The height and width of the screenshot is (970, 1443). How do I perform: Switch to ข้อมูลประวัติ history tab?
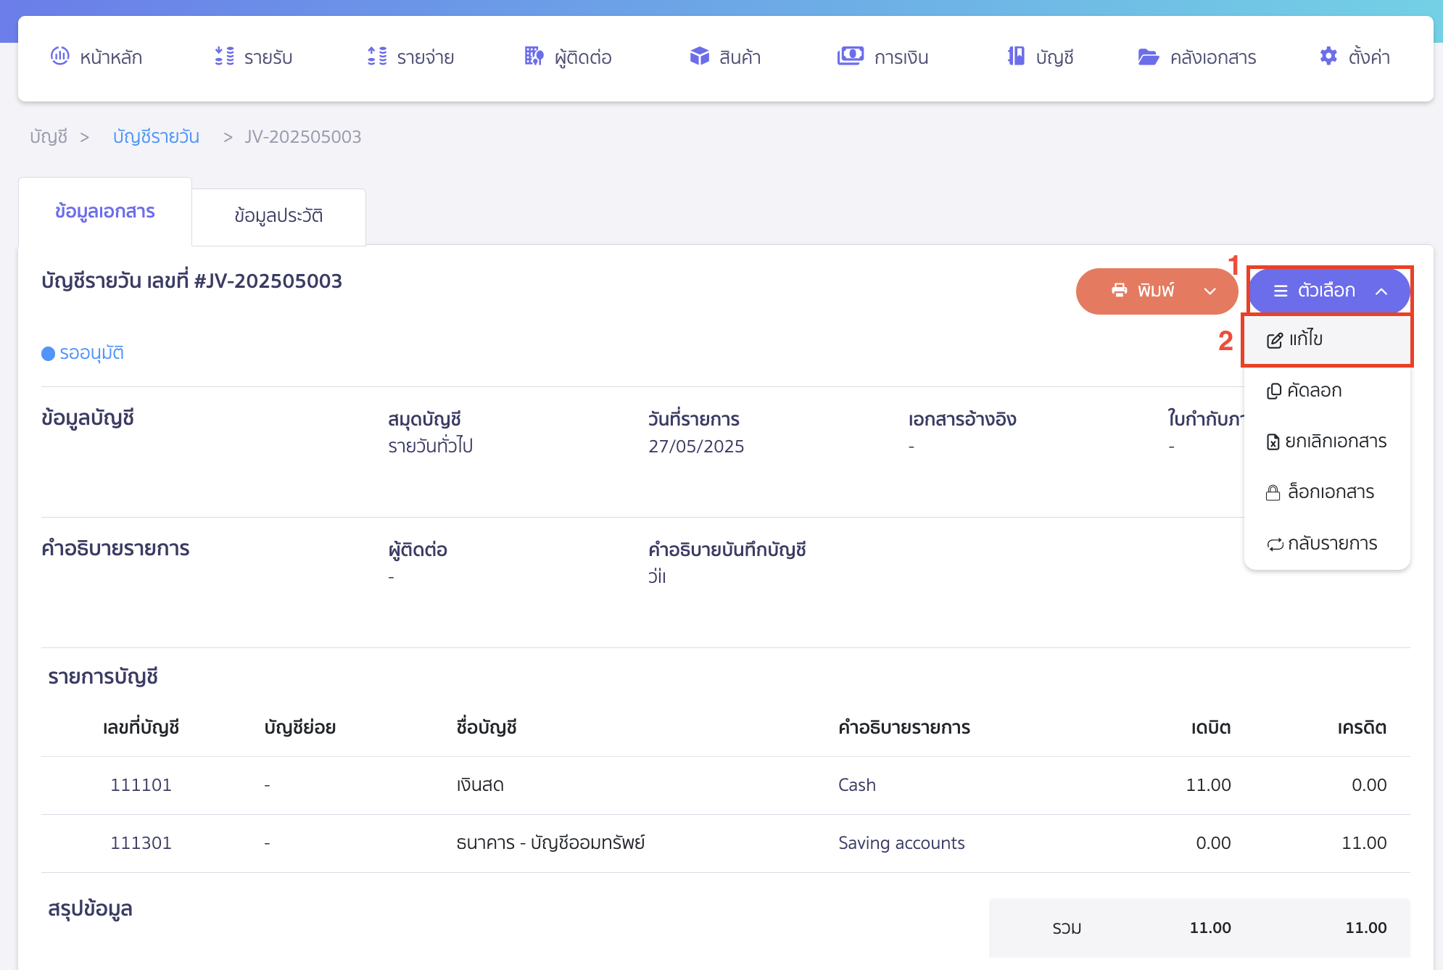(x=278, y=216)
